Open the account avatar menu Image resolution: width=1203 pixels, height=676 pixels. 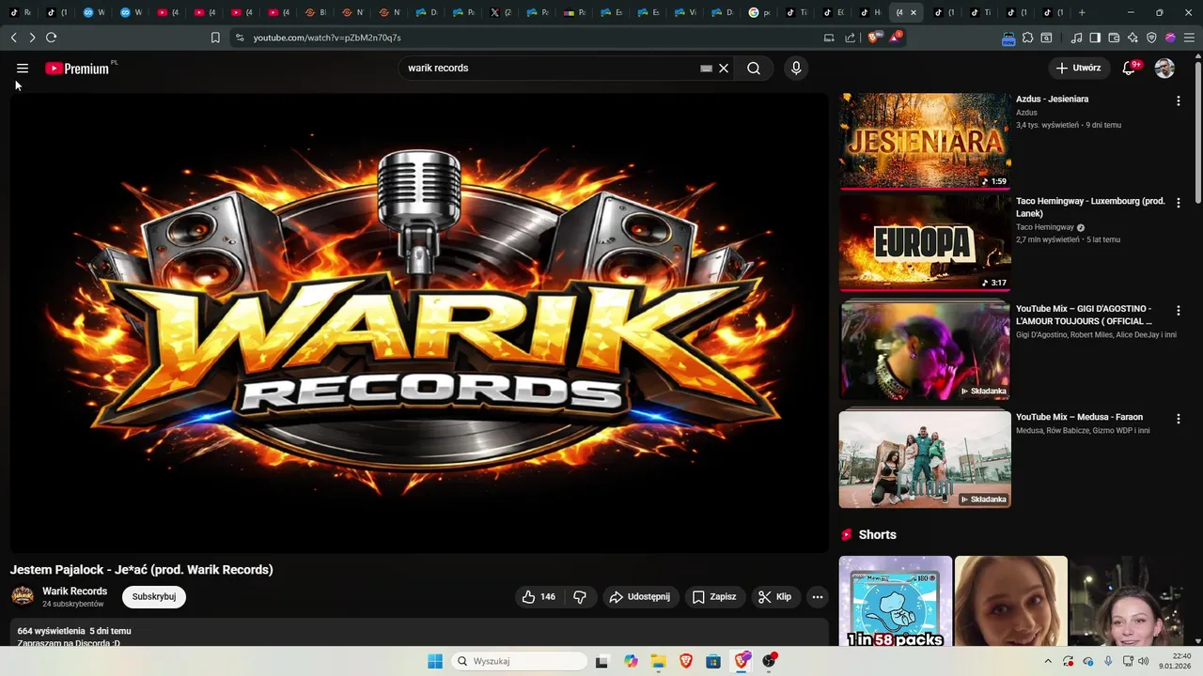pos(1164,68)
